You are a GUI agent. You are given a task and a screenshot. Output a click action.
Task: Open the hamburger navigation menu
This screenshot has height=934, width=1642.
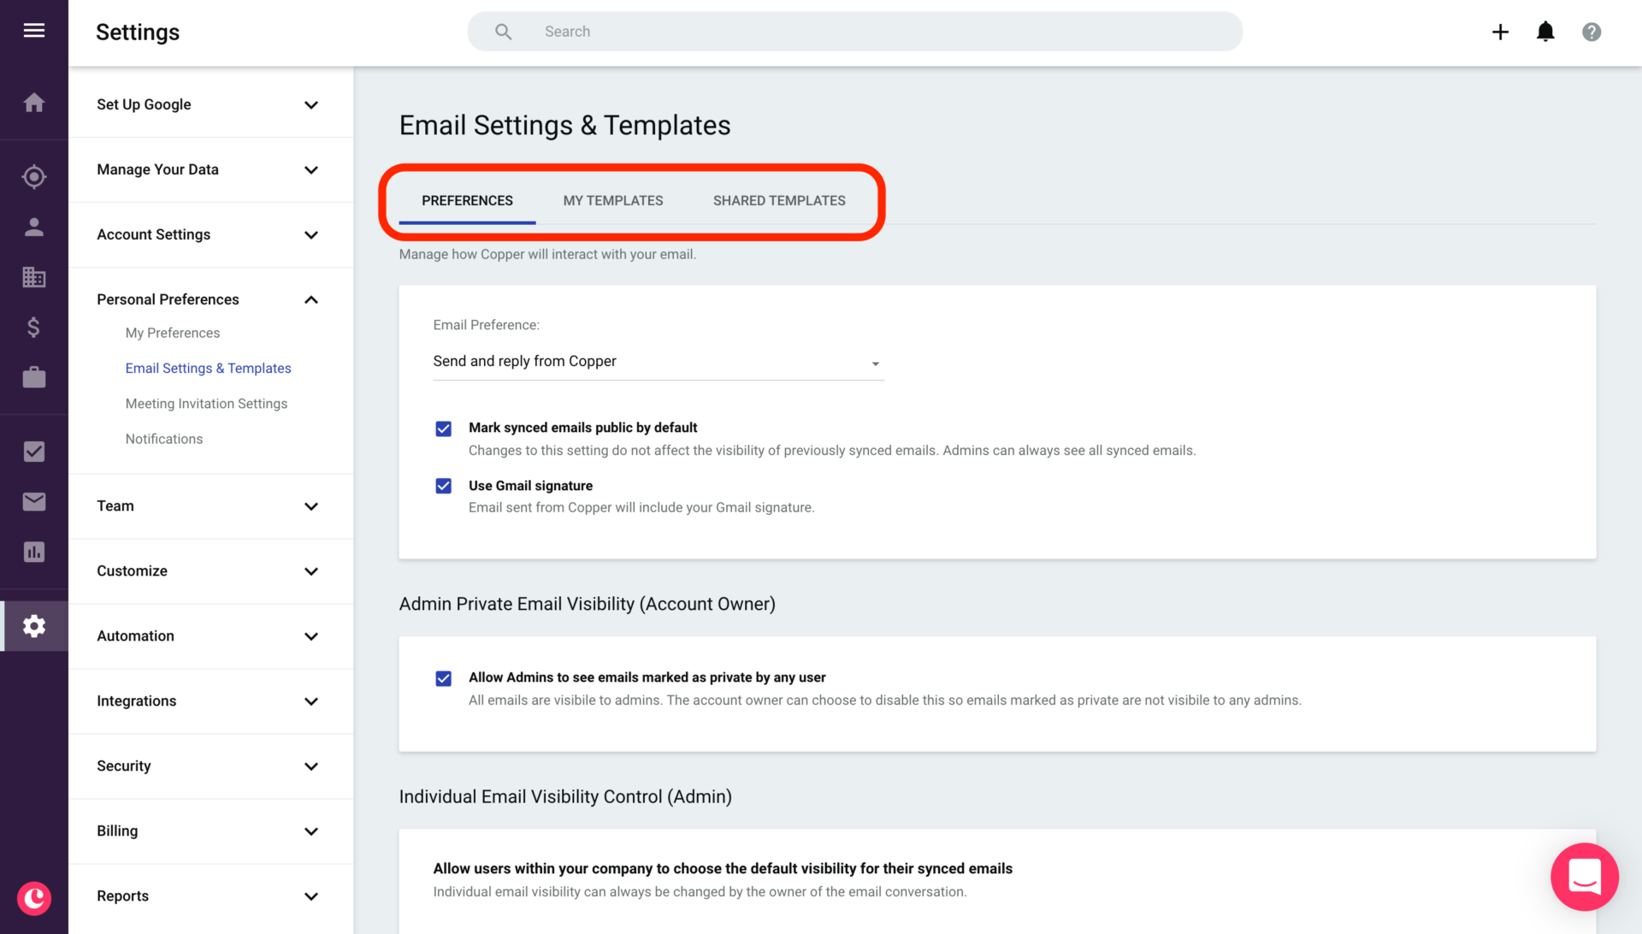pos(34,31)
